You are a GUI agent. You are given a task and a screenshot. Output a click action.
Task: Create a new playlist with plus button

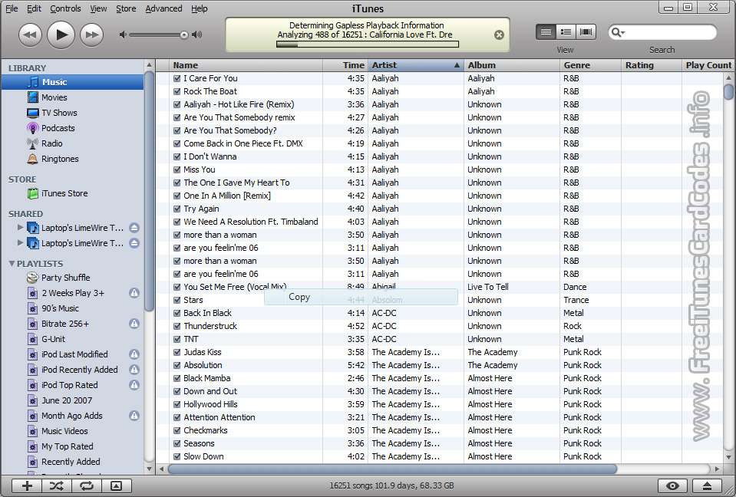(27, 485)
